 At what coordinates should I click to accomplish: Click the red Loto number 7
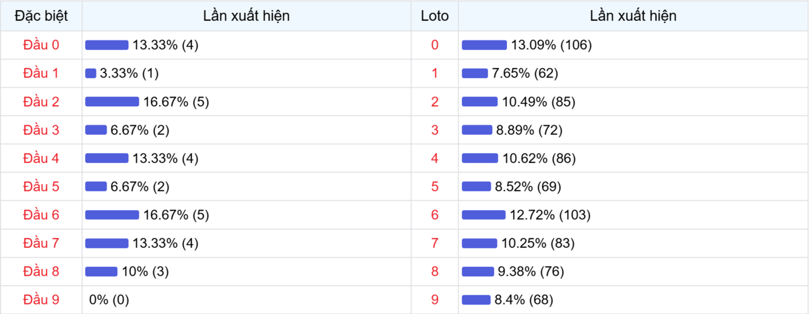tap(435, 243)
